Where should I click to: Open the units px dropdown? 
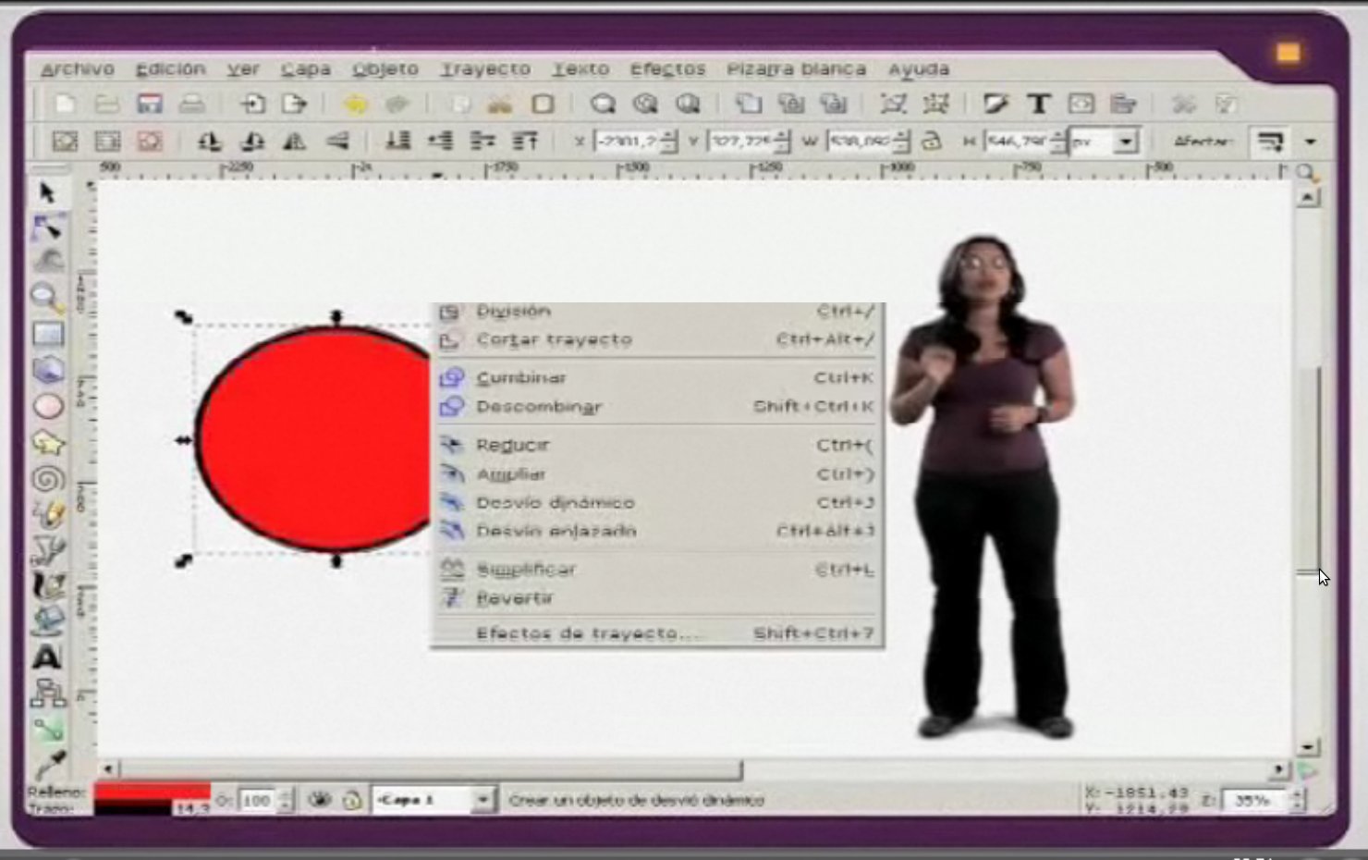(1125, 141)
